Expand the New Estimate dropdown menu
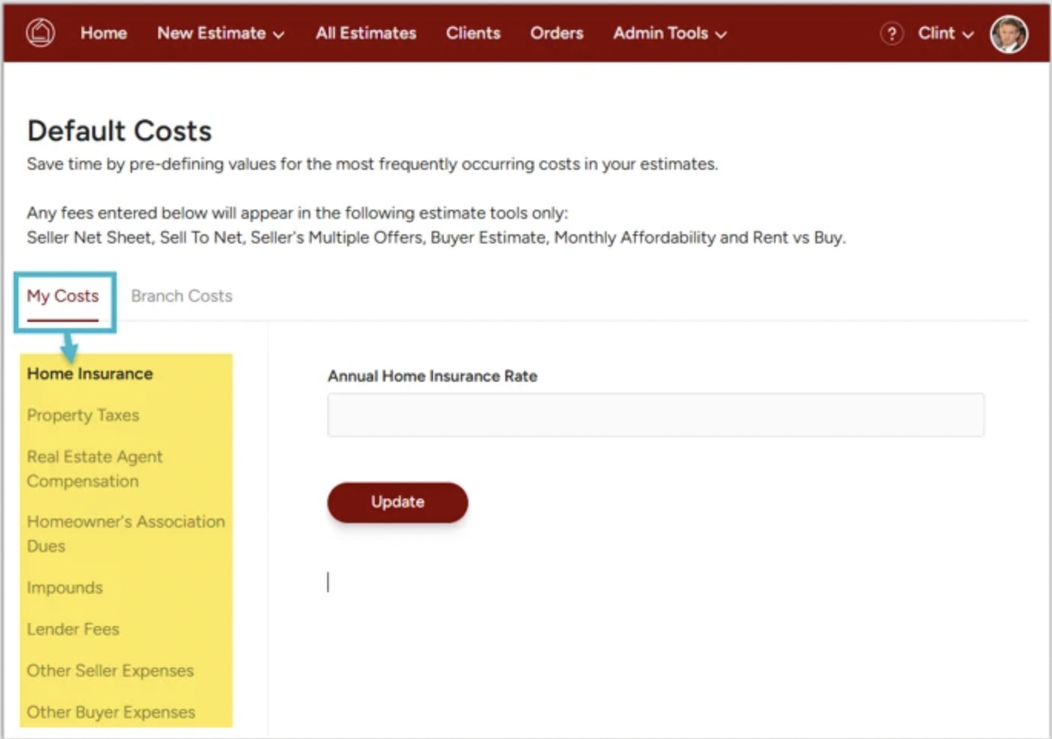The height and width of the screenshot is (739, 1052). [x=220, y=33]
